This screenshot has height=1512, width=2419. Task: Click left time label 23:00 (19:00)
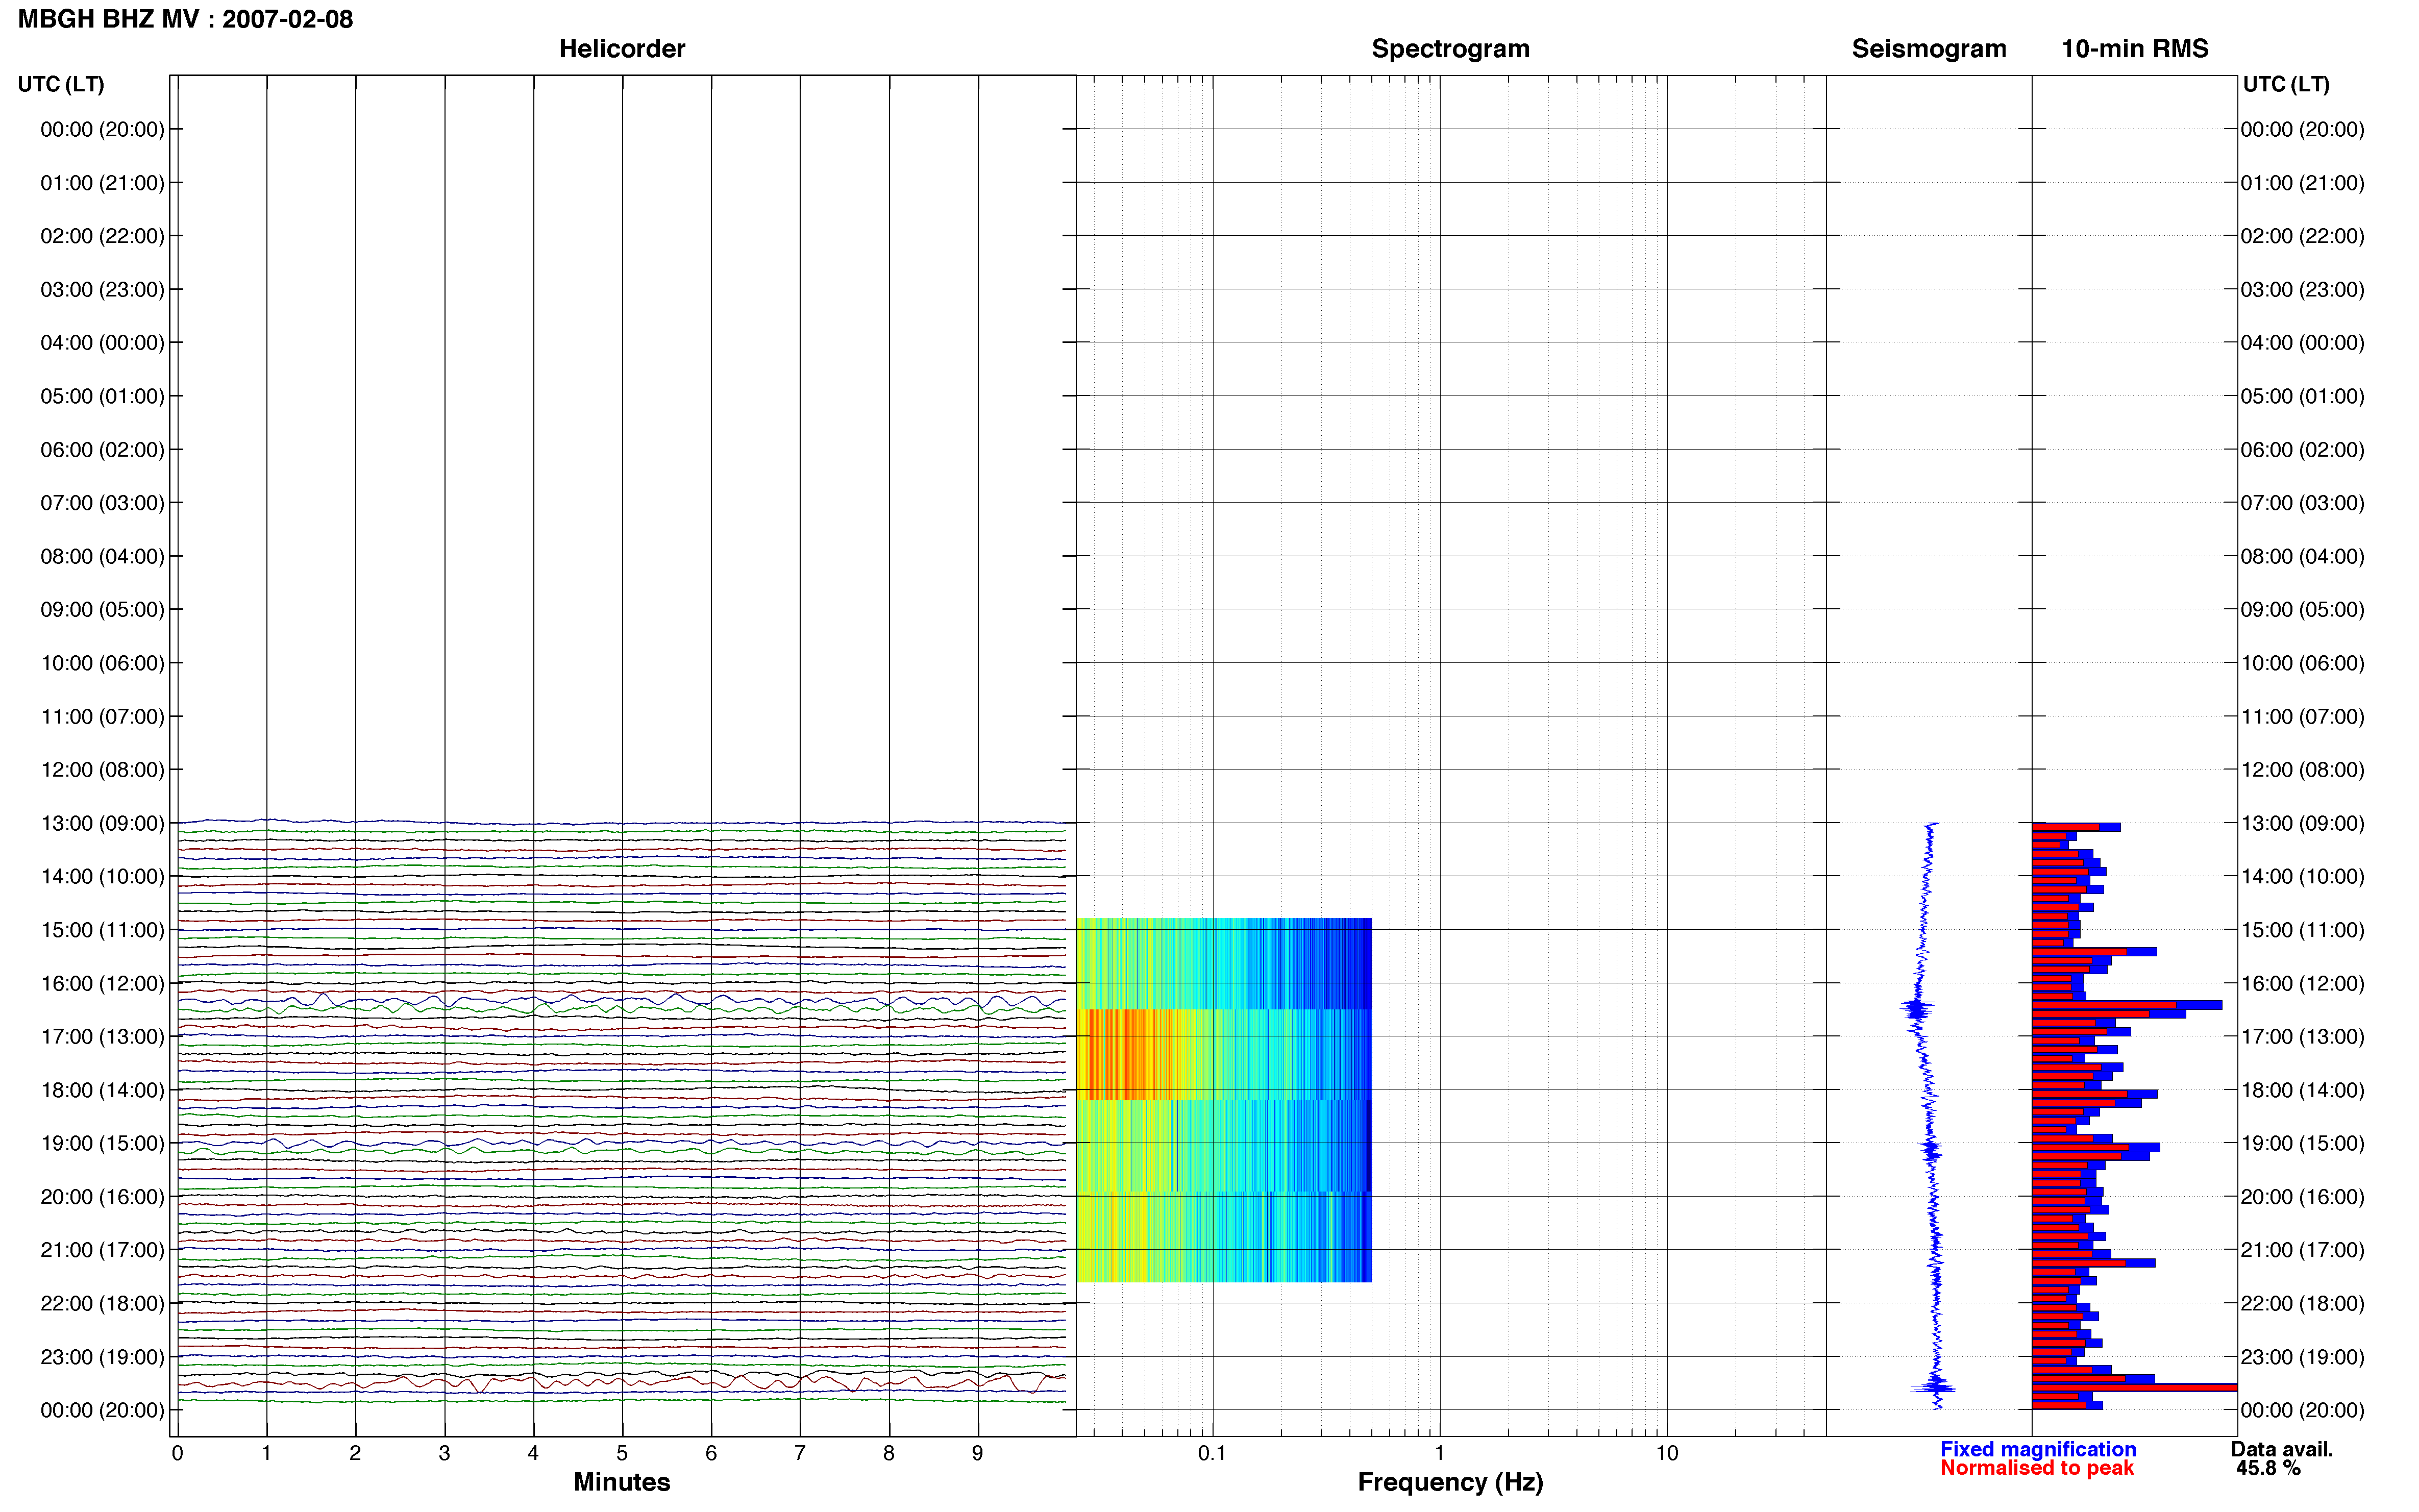(102, 1357)
